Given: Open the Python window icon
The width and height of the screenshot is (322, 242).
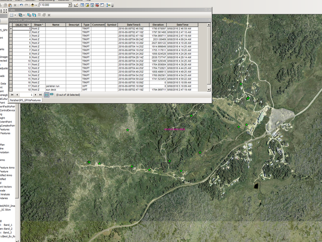Looking at the screenshot, I should tap(102, 5).
